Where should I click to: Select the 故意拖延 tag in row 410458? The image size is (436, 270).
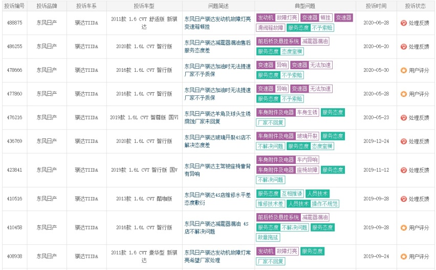[268, 237]
